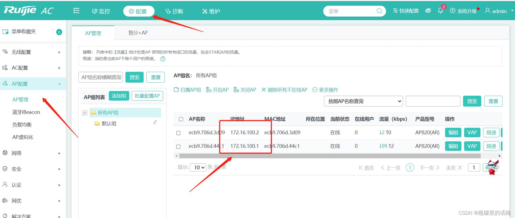
Task: Click 删除所有不在线AP action
Action: [284, 90]
